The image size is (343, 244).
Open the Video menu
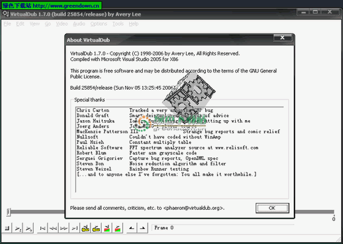(62, 24)
